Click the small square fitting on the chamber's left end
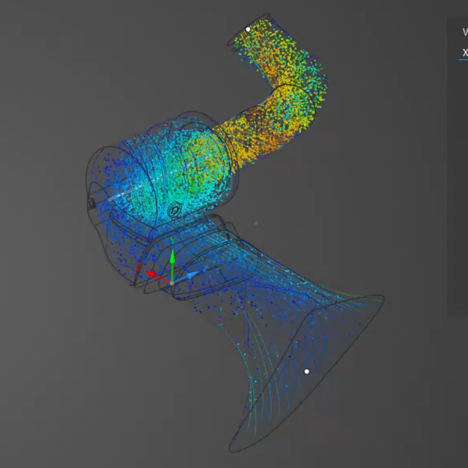 click(91, 203)
